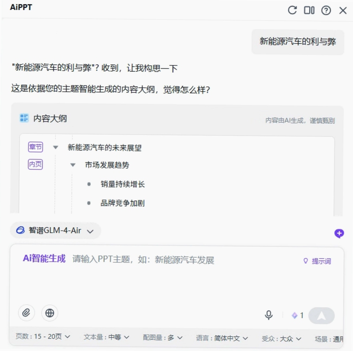Collapse 新能源汽车的未来展望 chapter
Viewport: 353px width, 351px height.
pyautogui.click(x=56, y=148)
